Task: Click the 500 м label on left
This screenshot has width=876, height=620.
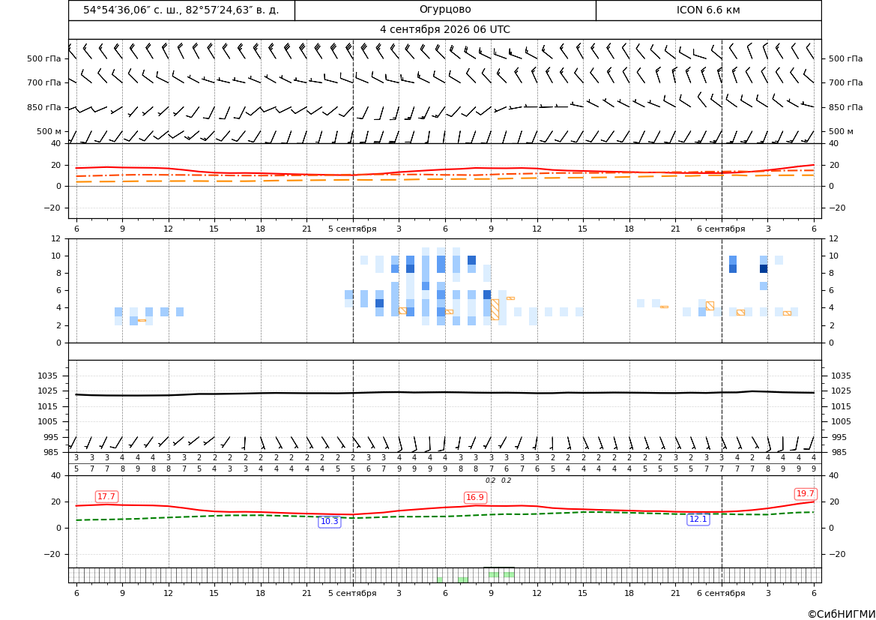Action: click(x=49, y=131)
